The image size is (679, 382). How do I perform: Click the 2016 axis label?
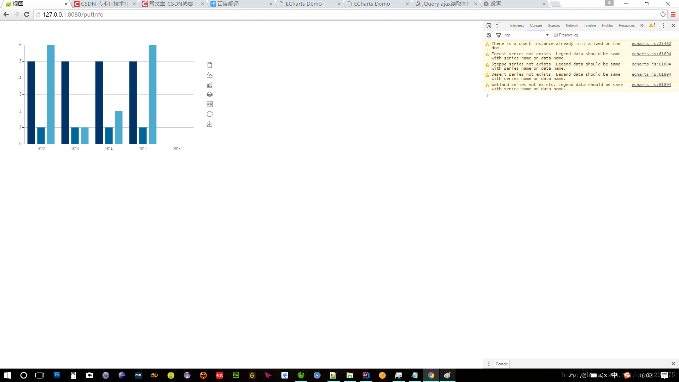coord(177,149)
